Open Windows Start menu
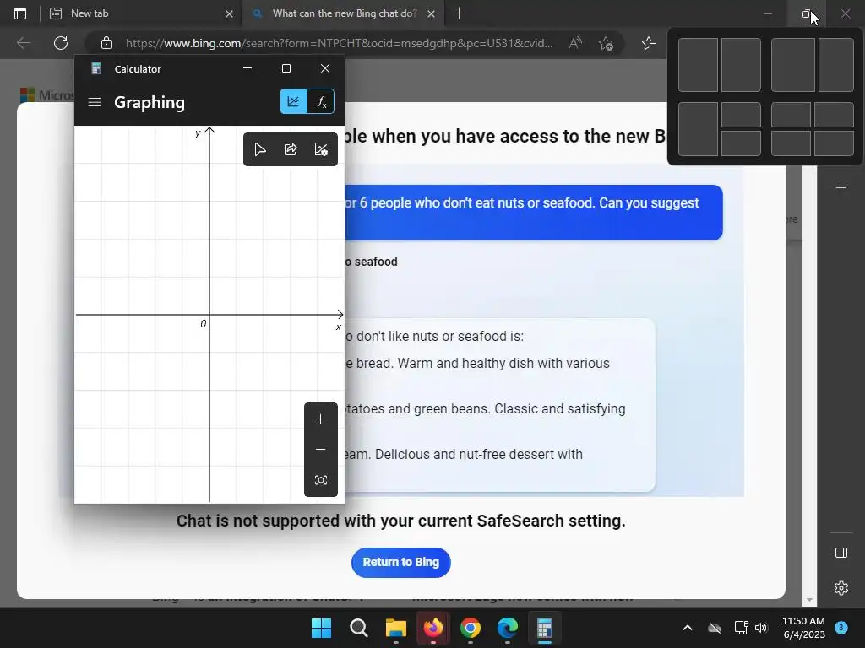 click(321, 628)
